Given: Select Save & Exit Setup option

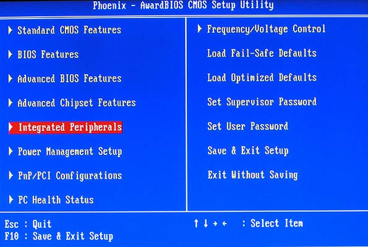Looking at the screenshot, I should (x=248, y=151).
